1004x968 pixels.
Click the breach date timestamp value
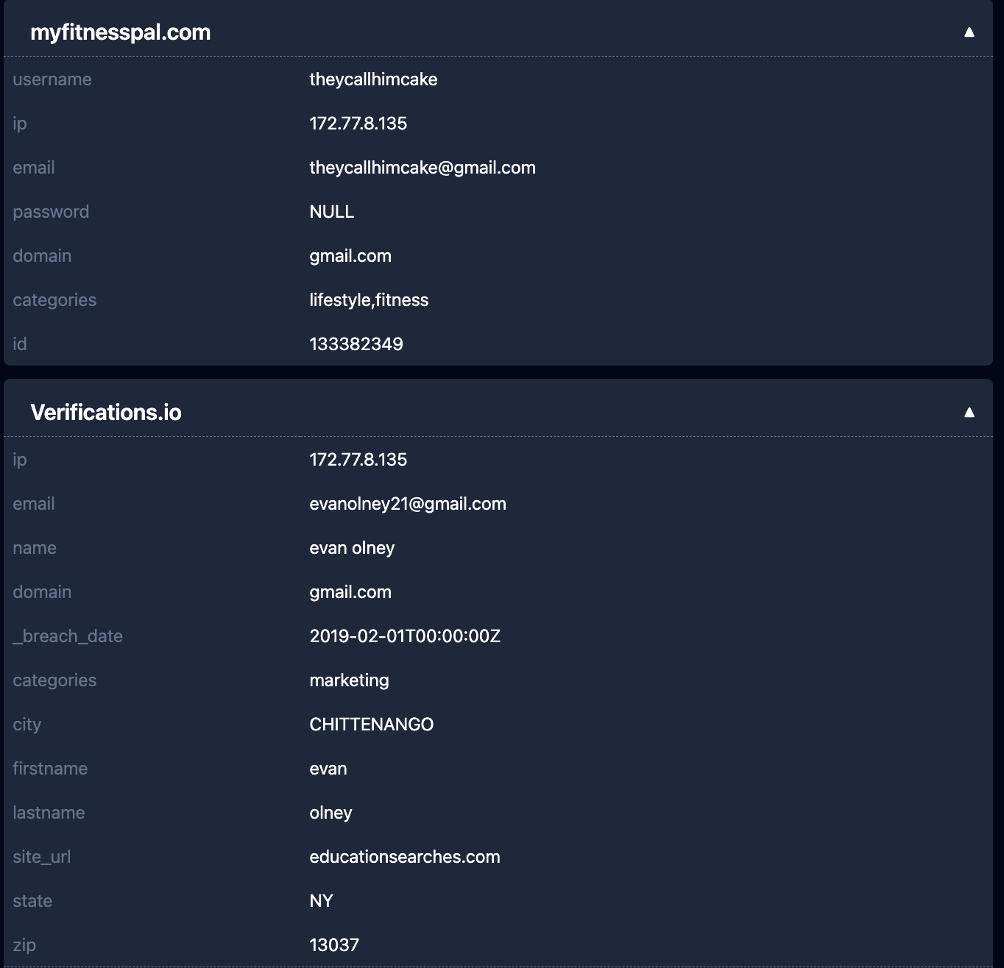404,636
